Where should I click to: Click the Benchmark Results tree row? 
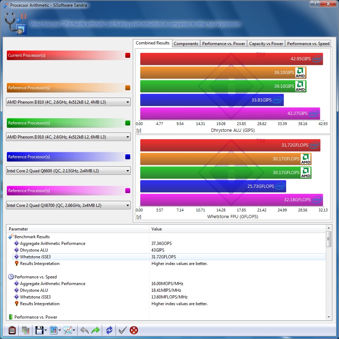pos(32,236)
